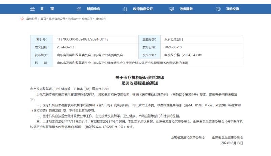This screenshot has height=156, width=271.
Task: Click the news document icon
Action: point(79,9)
